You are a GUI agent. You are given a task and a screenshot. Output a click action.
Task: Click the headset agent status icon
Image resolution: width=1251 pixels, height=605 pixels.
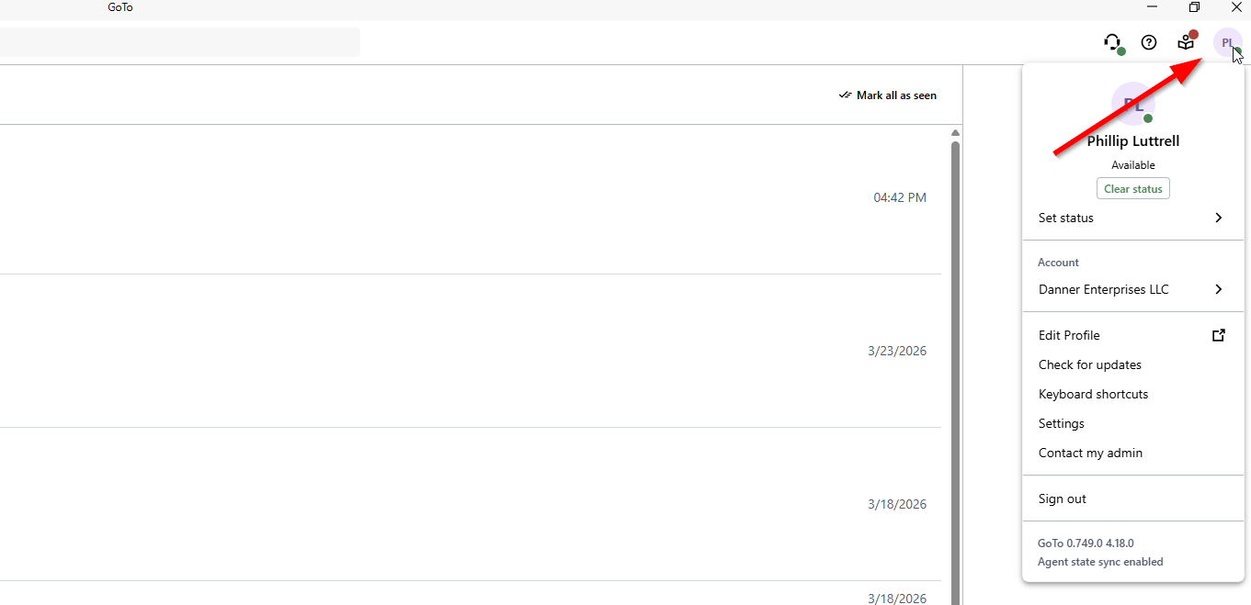pyautogui.click(x=1112, y=42)
